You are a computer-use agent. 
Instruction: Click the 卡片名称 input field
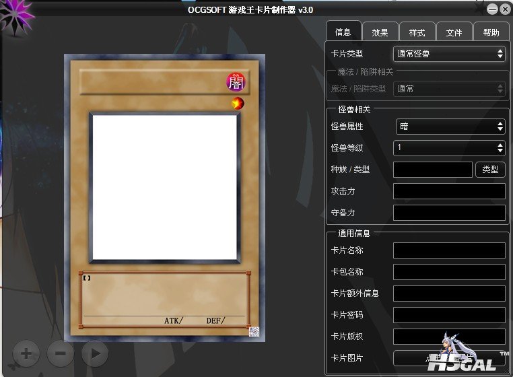[x=449, y=250]
